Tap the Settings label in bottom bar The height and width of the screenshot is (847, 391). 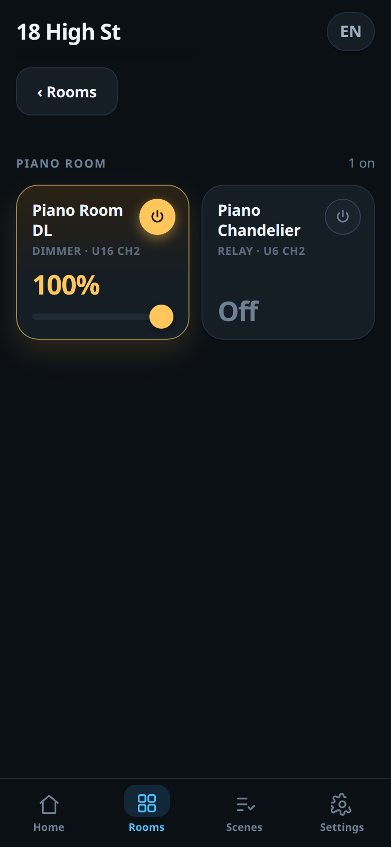coord(342,827)
